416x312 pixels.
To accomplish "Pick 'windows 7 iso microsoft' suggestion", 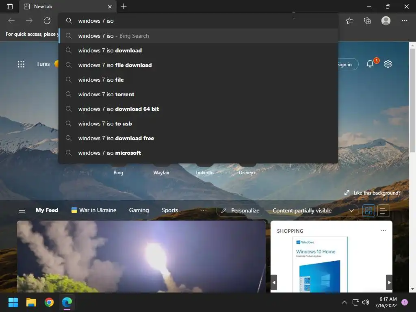I will click(x=198, y=153).
